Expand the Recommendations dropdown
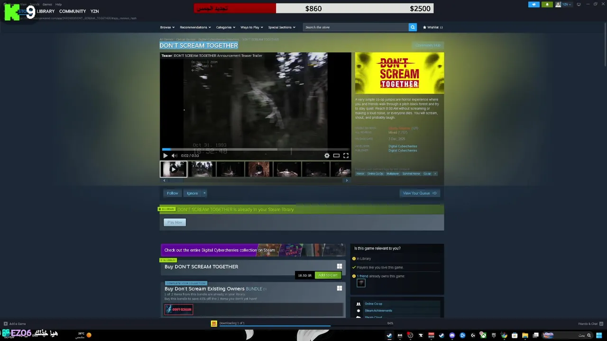The height and width of the screenshot is (341, 607). pyautogui.click(x=195, y=27)
